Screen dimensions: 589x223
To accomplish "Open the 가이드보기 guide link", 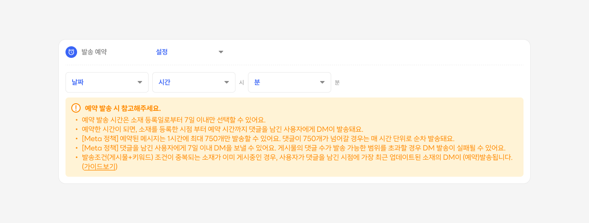I will click(x=100, y=167).
